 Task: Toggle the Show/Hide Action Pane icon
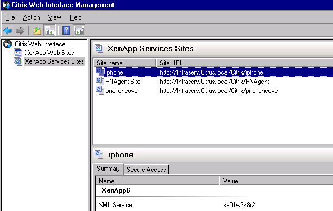coord(79,30)
